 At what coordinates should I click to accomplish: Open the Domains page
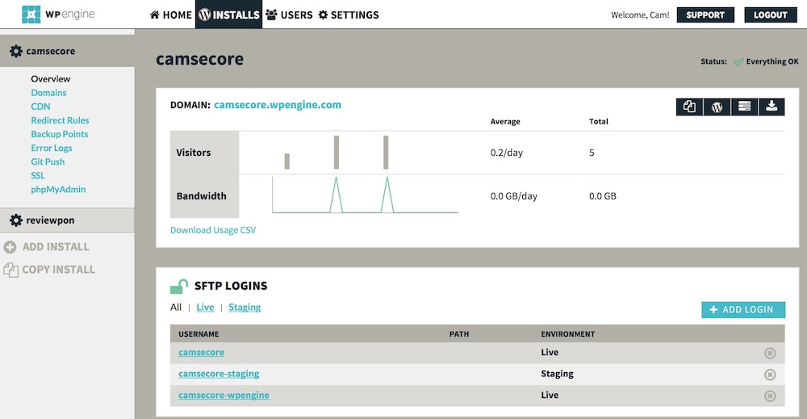[48, 93]
